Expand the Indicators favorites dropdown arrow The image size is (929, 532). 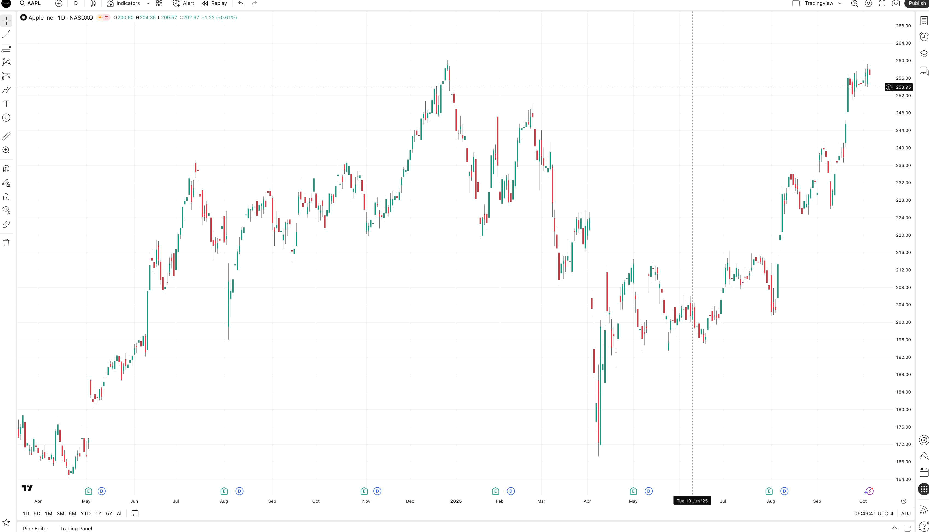[x=148, y=3]
